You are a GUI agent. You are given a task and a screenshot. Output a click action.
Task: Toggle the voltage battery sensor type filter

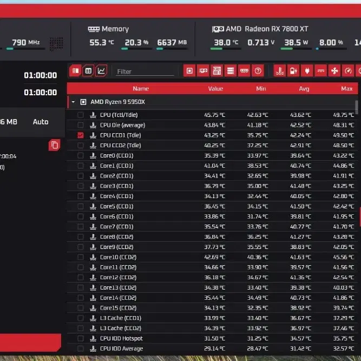[x=293, y=71]
